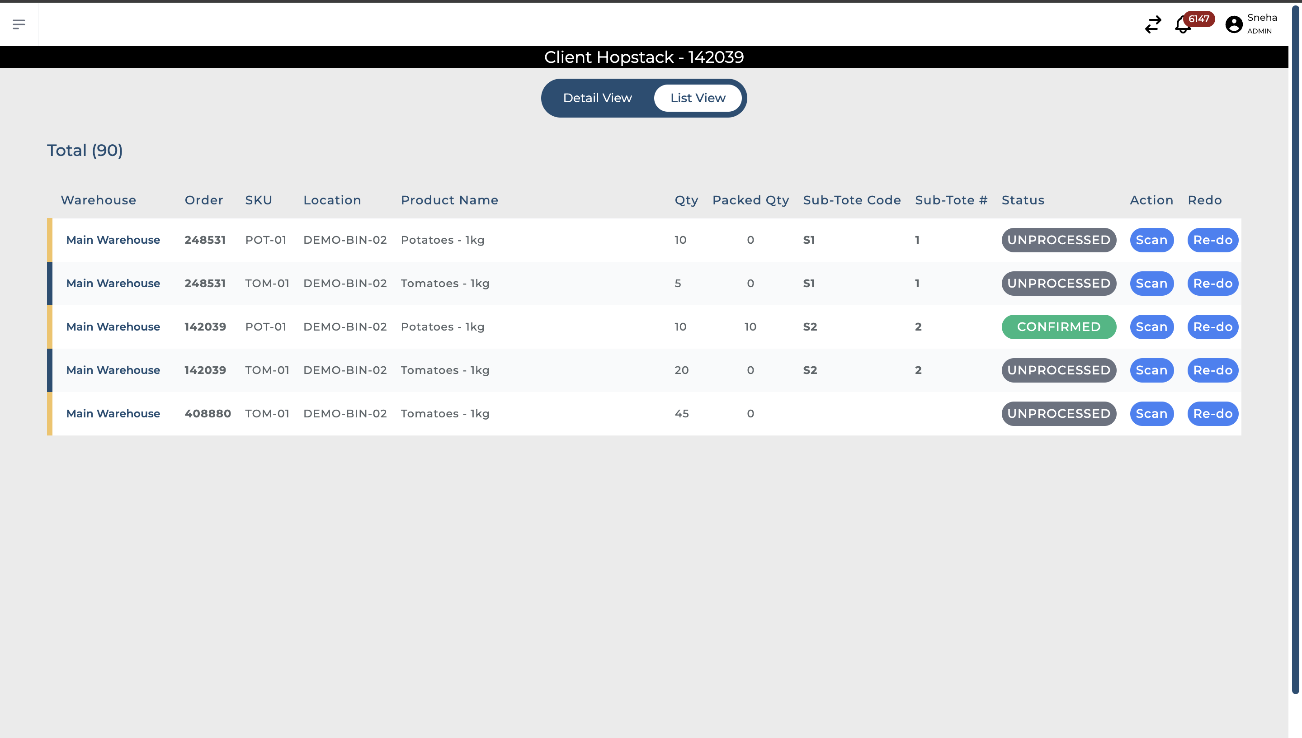Open the Main Warehouse link for order 408880
1302x738 pixels.
tap(113, 414)
